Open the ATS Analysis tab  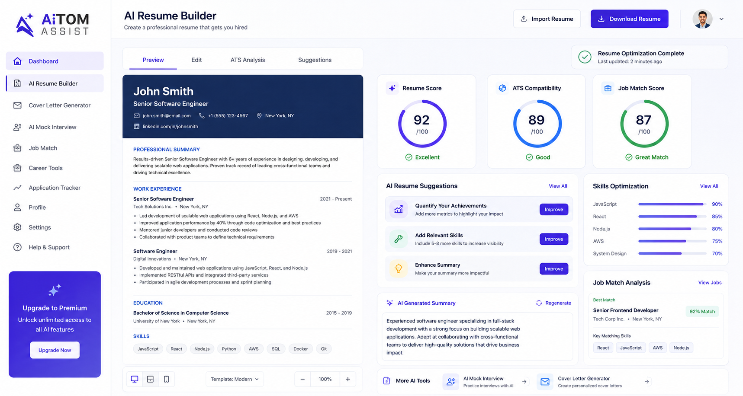coord(248,60)
